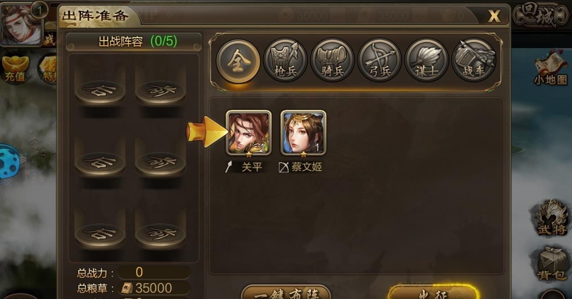Filter heroes by 战车 chariots
Image resolution: width=572 pixels, height=299 pixels.
point(474,60)
